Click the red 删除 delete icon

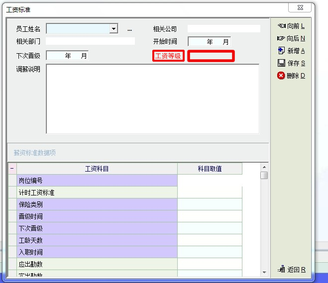(x=281, y=76)
